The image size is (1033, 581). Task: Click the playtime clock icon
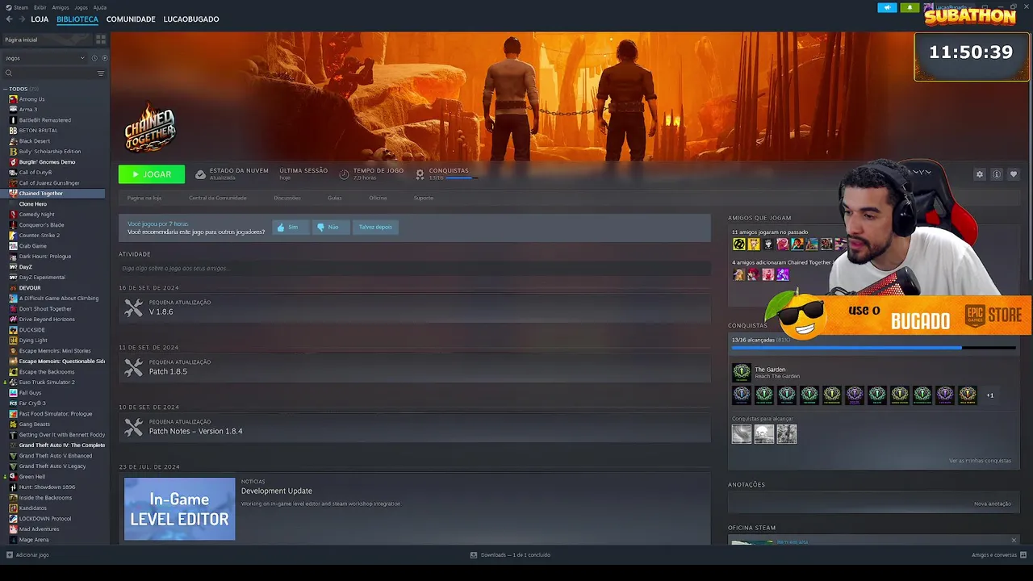(x=344, y=173)
